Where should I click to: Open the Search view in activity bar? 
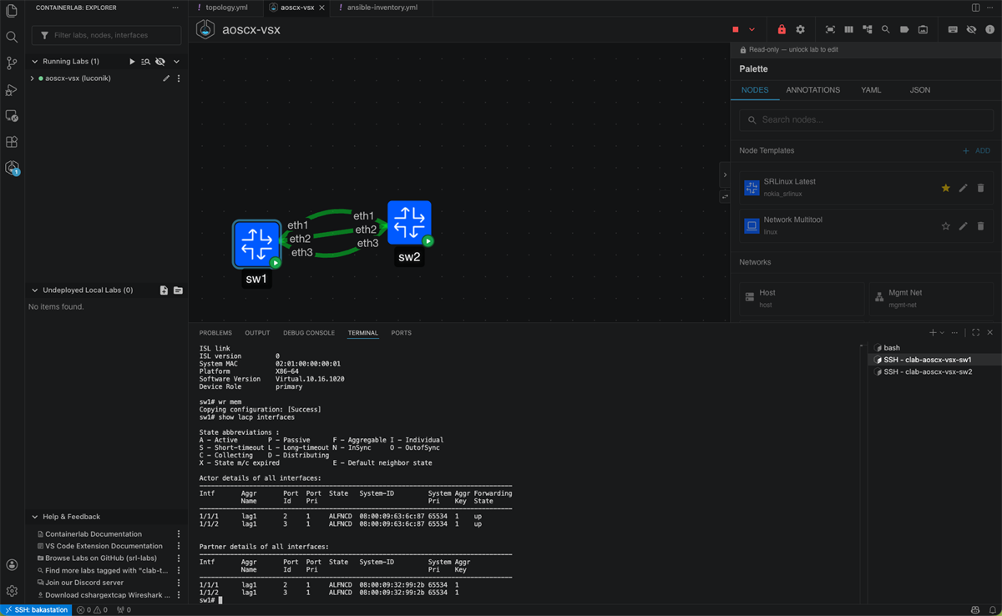pyautogui.click(x=12, y=37)
